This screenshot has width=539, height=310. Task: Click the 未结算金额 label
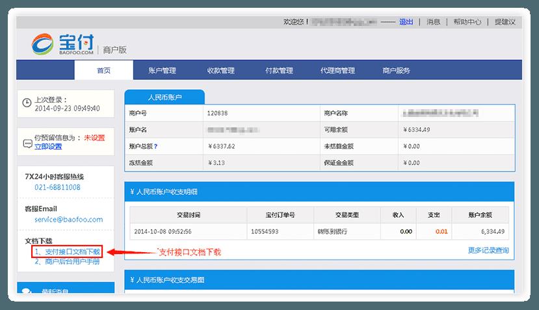coord(339,146)
